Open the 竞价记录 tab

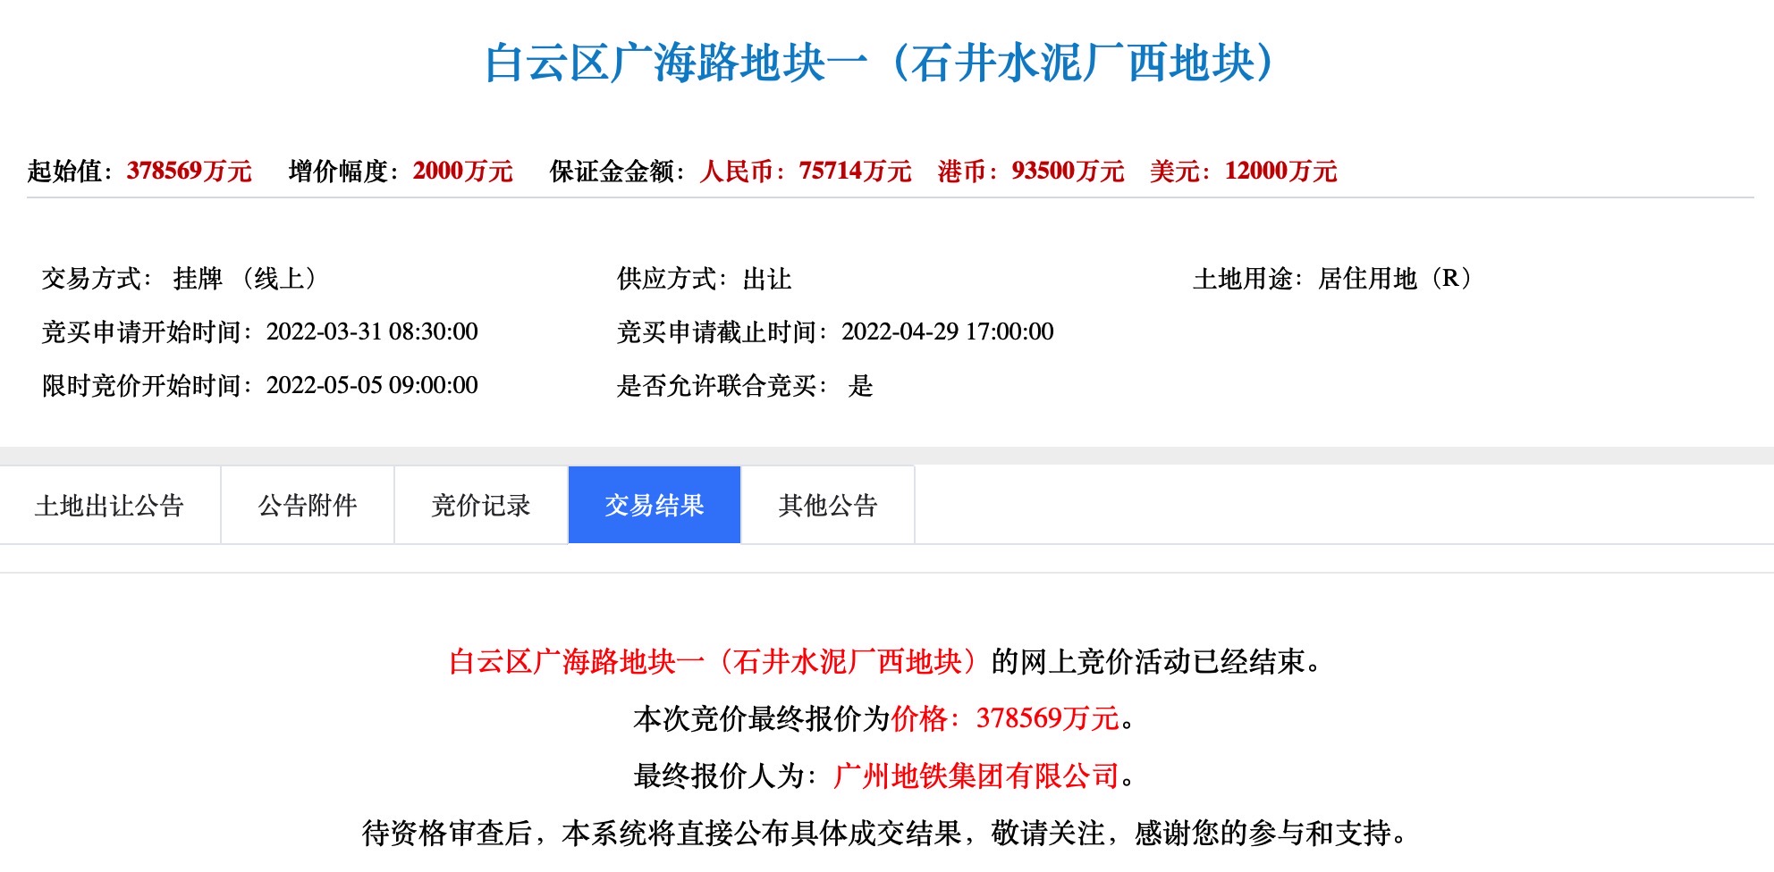pyautogui.click(x=481, y=506)
